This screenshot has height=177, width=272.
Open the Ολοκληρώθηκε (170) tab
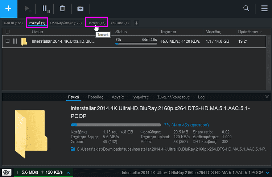[x=66, y=23]
